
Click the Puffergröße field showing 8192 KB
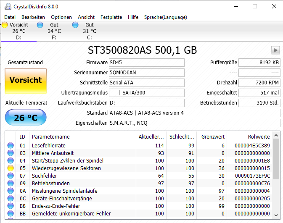point(259,63)
